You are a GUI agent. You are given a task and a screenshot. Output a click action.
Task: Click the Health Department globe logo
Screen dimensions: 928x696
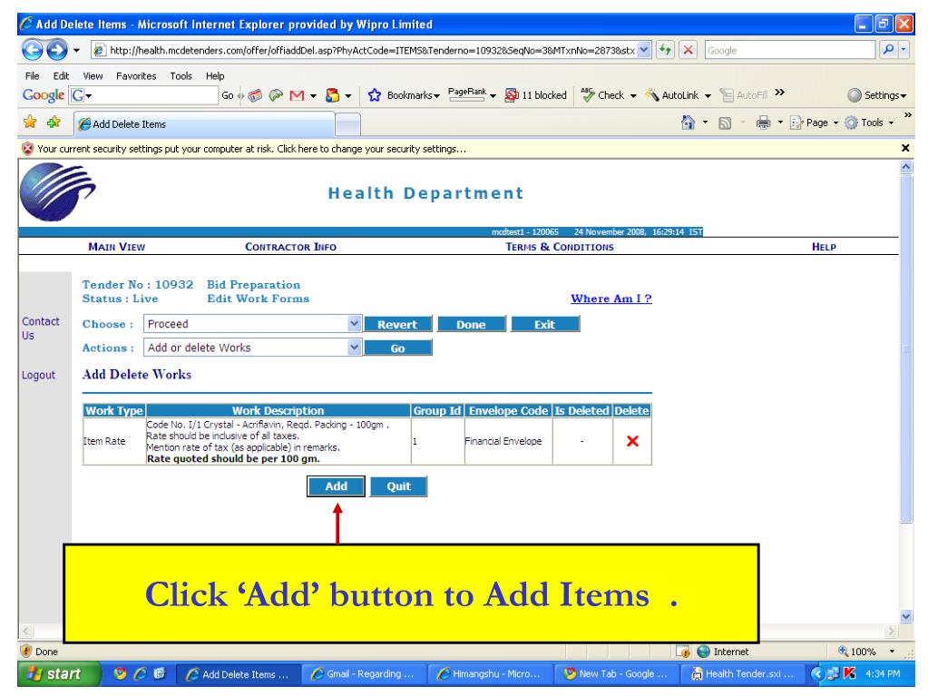coord(57,191)
